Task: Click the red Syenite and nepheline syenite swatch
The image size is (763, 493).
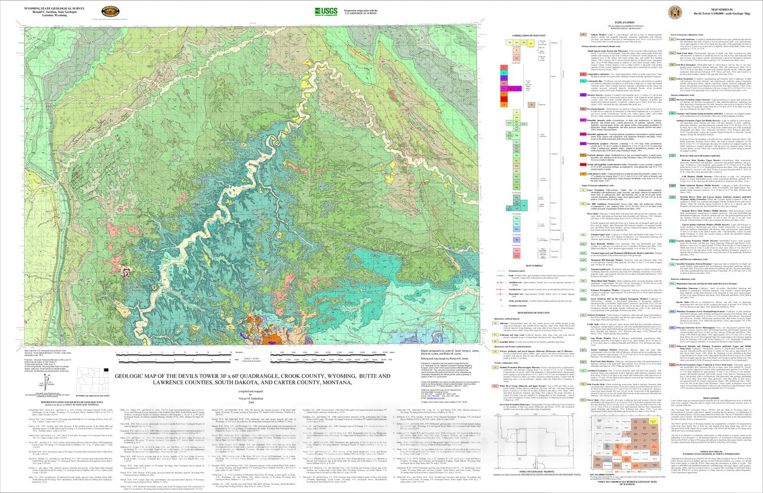Action: tap(583, 164)
